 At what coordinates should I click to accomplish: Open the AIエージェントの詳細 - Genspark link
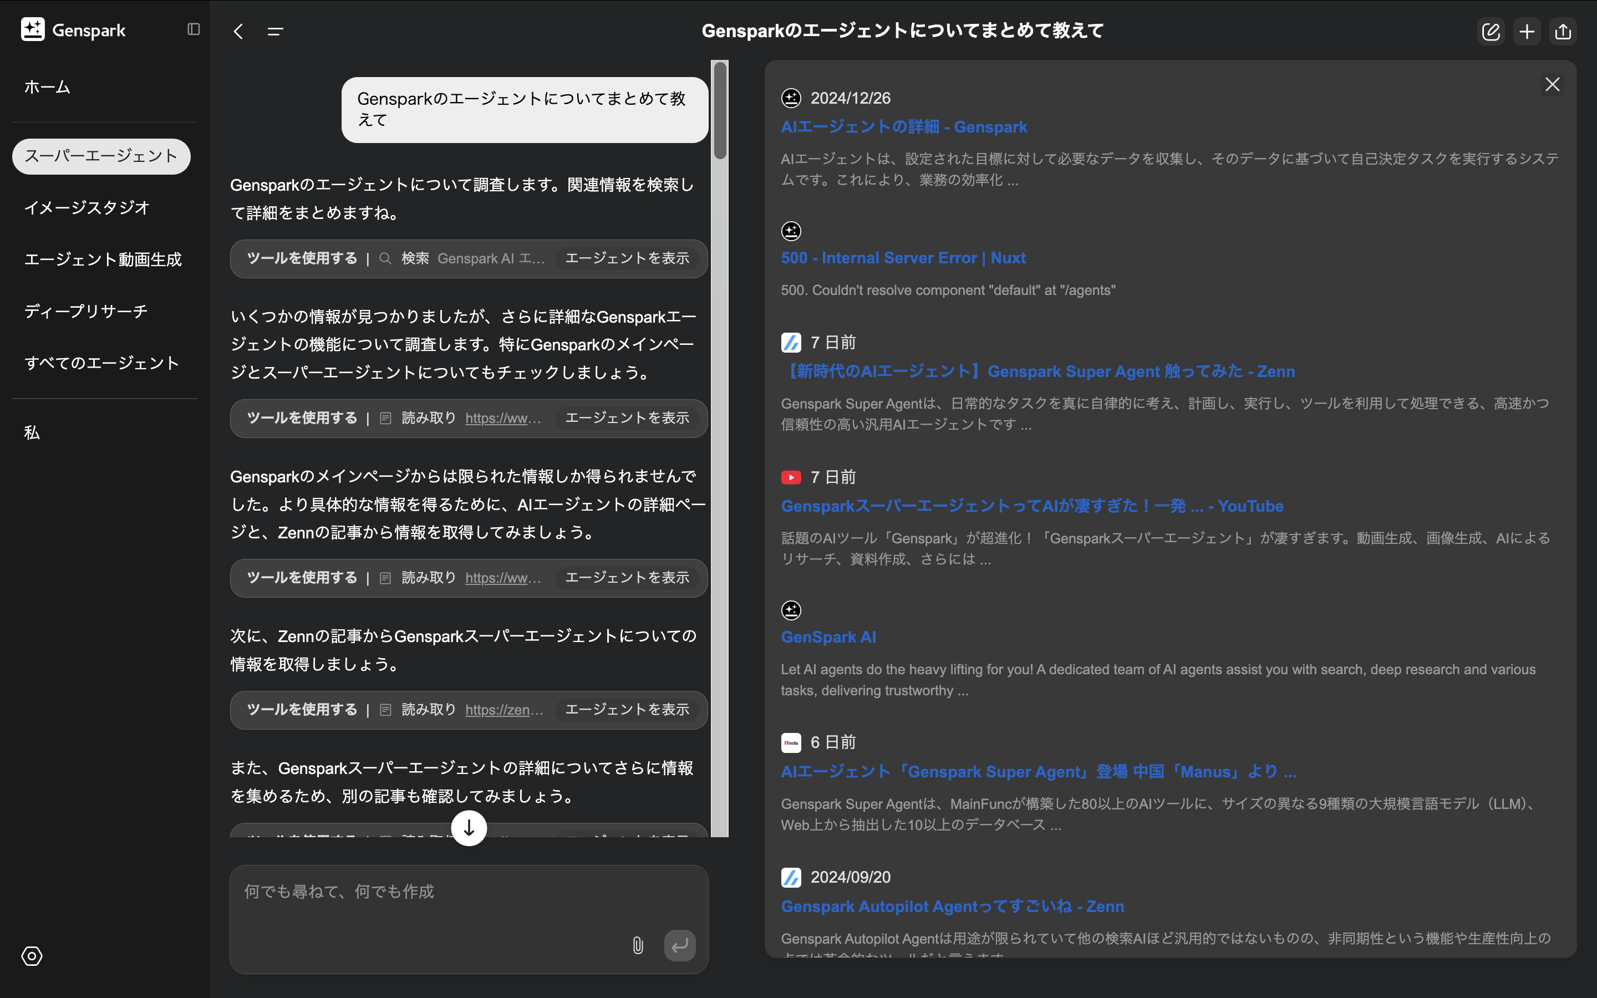coord(903,127)
